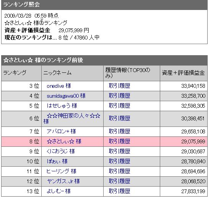The height and width of the screenshot is (197, 208).
Task: Click the amount 28,694,696
Action: point(193,171)
